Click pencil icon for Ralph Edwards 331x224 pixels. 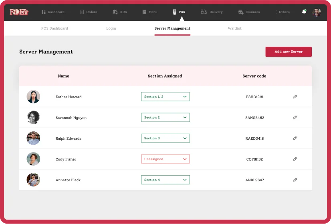[x=295, y=138]
